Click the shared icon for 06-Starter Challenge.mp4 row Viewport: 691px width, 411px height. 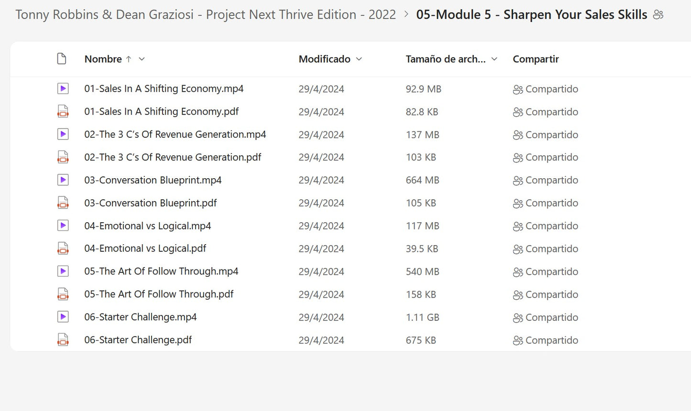tap(517, 318)
